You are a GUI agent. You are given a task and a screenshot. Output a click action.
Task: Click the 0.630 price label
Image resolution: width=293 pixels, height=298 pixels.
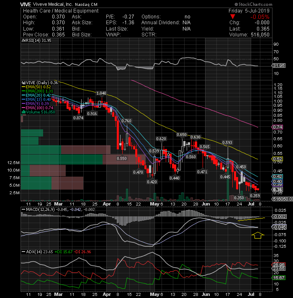195,137
